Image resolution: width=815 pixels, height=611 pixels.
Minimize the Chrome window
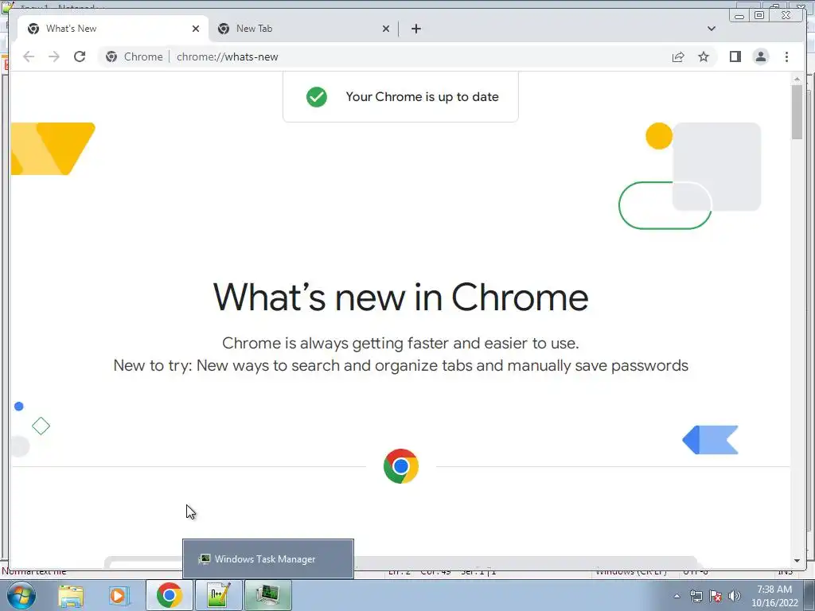click(x=739, y=16)
